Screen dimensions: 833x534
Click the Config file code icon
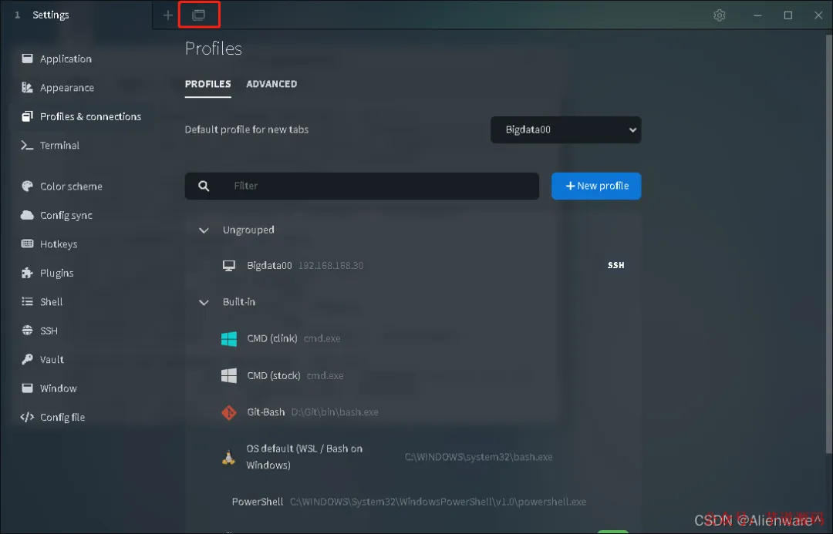27,417
